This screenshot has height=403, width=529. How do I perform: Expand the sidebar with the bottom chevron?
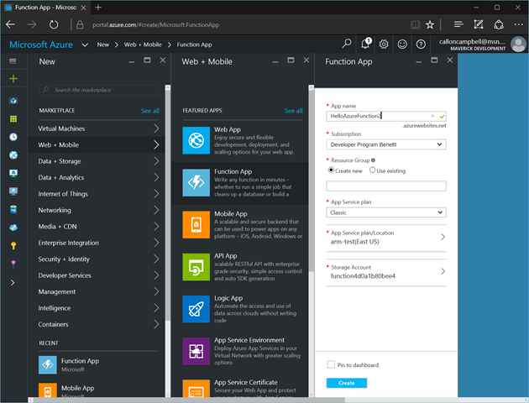point(13,283)
